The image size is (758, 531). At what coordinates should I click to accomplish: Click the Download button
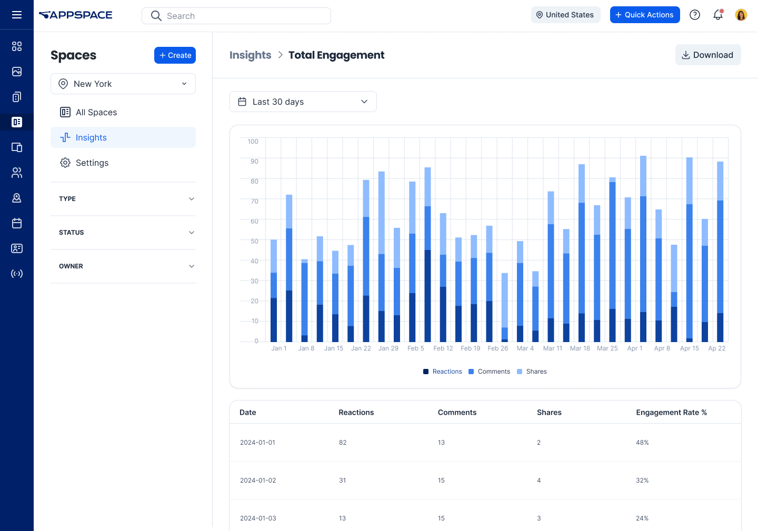[708, 55]
